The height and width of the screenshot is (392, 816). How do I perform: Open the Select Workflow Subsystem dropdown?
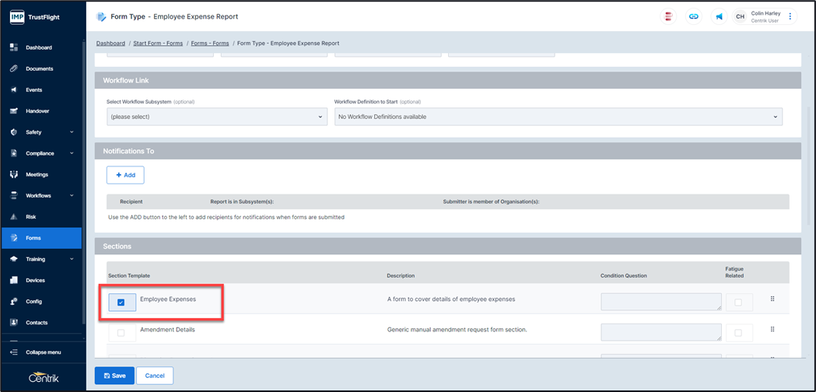click(x=216, y=117)
